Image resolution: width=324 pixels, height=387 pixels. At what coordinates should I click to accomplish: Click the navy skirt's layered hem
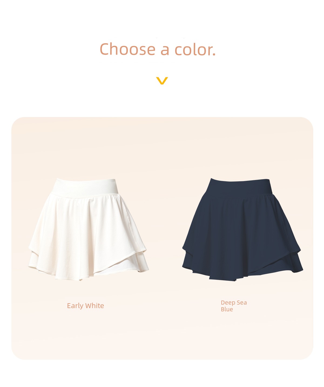[242, 268]
